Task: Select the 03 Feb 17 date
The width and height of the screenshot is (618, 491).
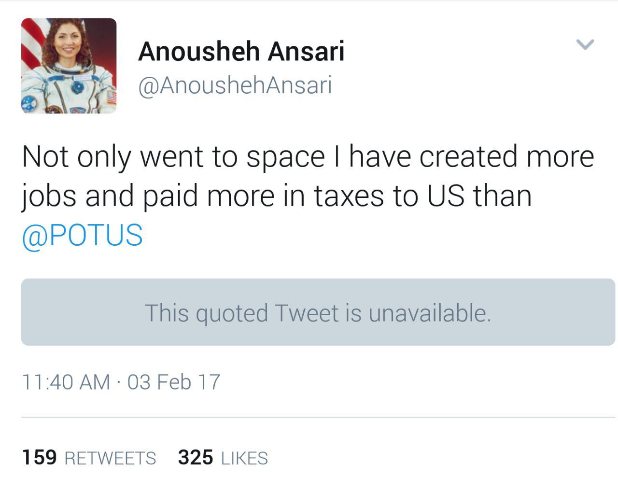Action: click(x=174, y=382)
